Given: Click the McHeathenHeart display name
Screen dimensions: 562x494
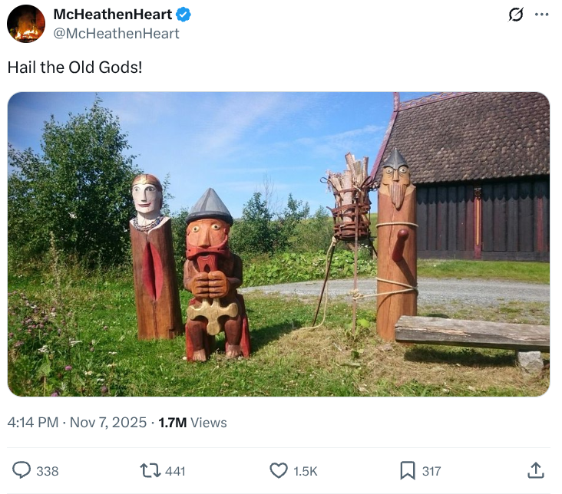Looking at the screenshot, I should [112, 15].
